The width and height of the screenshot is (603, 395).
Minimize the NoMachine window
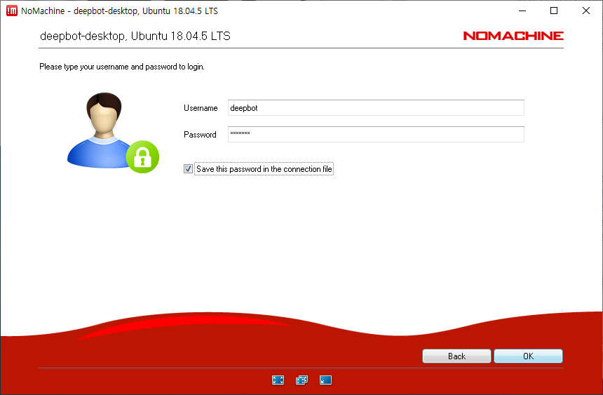tap(522, 11)
